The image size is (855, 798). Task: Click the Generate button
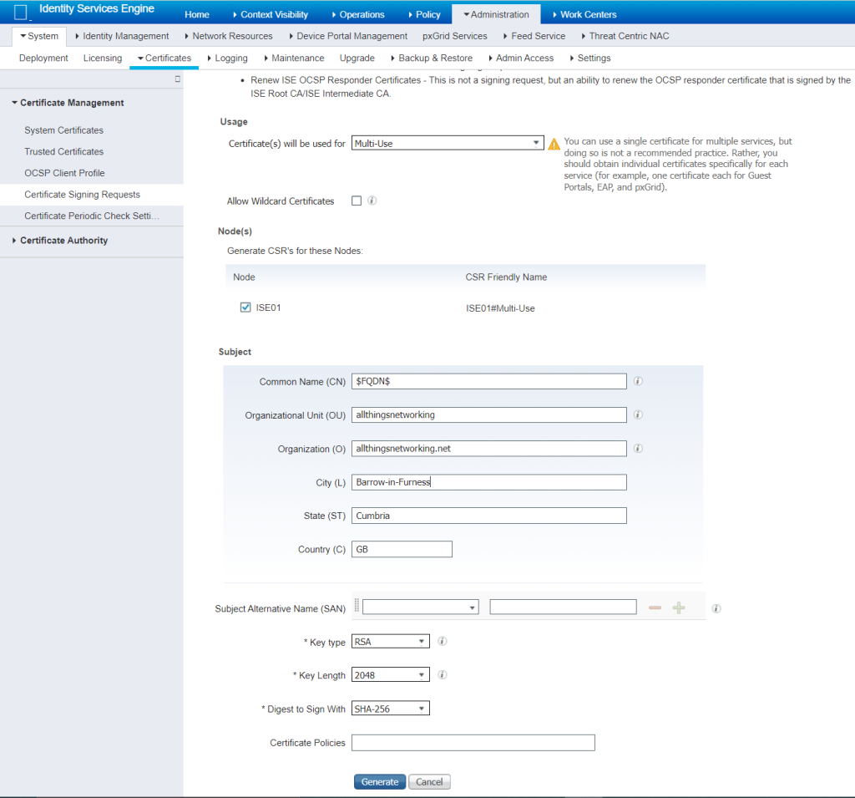[380, 781]
